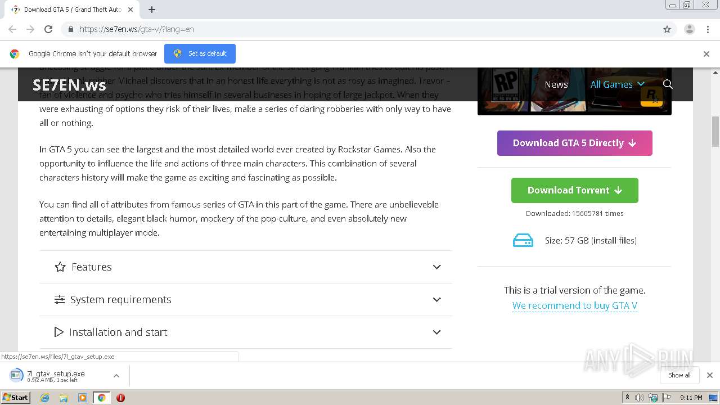Viewport: 720px width, 405px height.
Task: Click the Chrome logo in info bar
Action: point(15,54)
